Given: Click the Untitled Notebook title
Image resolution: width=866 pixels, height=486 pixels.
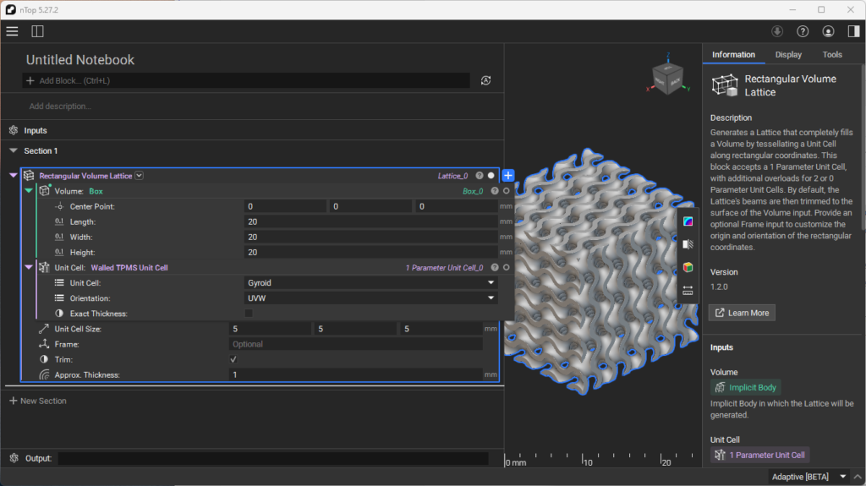Looking at the screenshot, I should click(x=80, y=60).
